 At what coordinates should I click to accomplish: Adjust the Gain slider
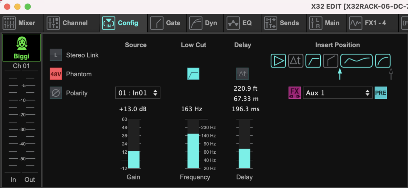(x=134, y=143)
